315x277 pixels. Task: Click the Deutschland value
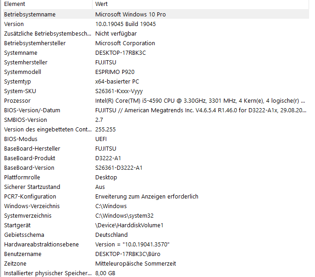click(111, 235)
